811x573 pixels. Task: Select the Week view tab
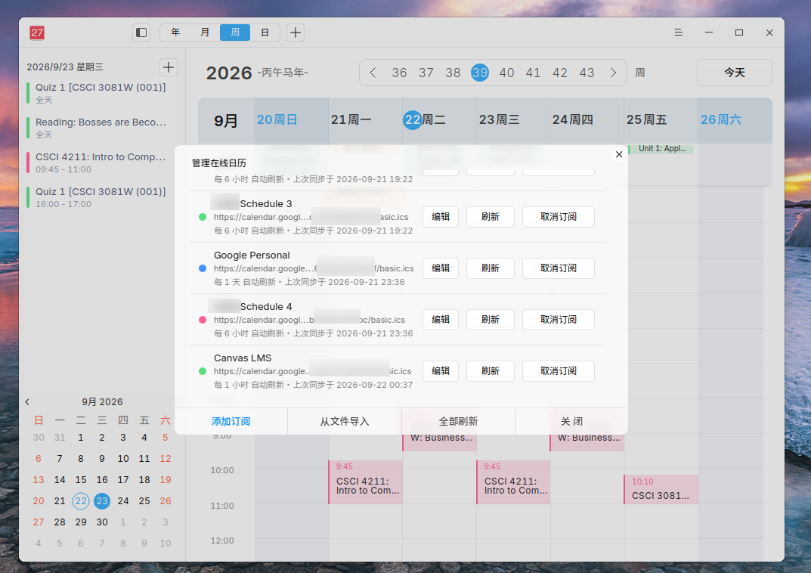[235, 33]
